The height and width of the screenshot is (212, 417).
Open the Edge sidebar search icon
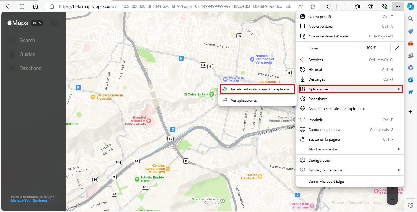pos(411,19)
